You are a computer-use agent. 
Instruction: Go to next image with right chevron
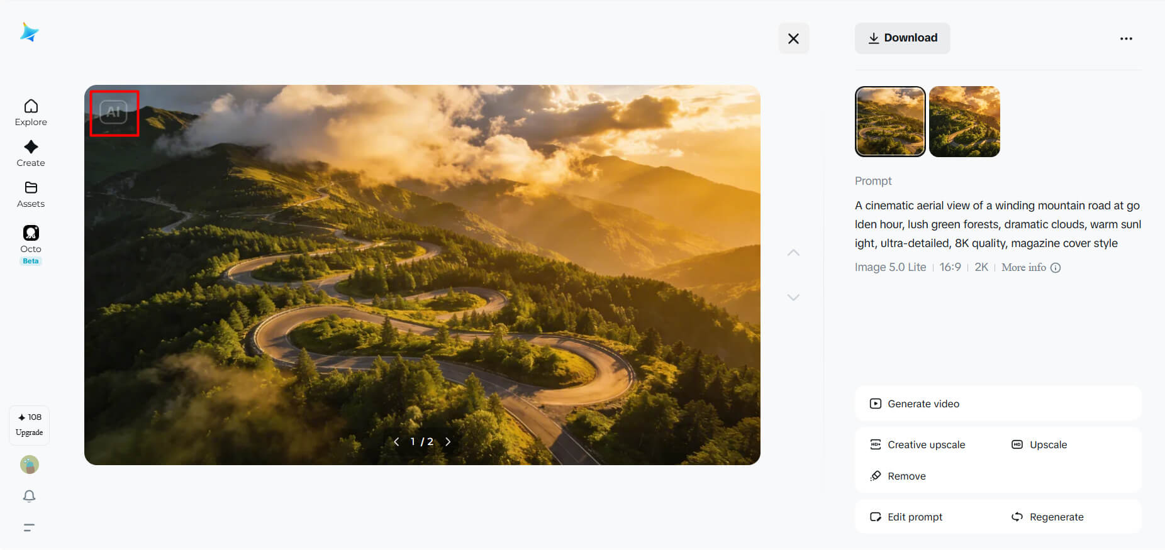click(448, 441)
